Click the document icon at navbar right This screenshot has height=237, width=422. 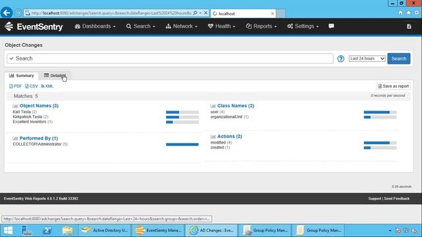point(409,26)
